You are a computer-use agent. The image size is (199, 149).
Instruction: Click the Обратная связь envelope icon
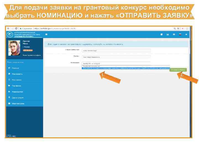pos(9,103)
